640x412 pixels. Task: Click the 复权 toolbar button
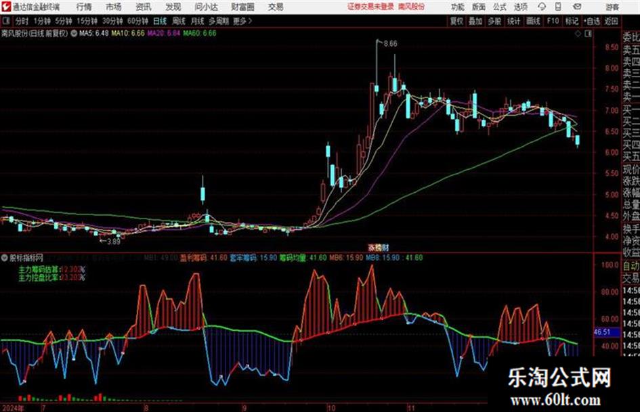456,21
